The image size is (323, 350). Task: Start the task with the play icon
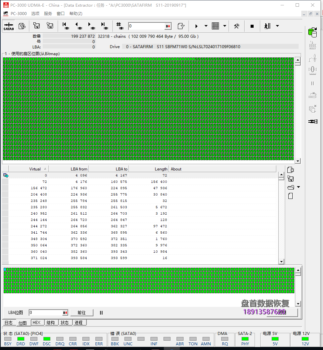click(x=196, y=26)
